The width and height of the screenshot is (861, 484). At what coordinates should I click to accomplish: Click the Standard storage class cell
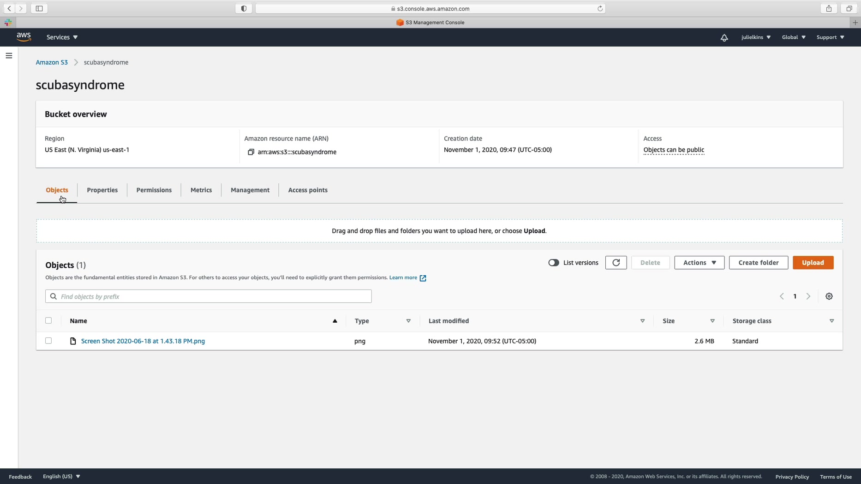[745, 341]
